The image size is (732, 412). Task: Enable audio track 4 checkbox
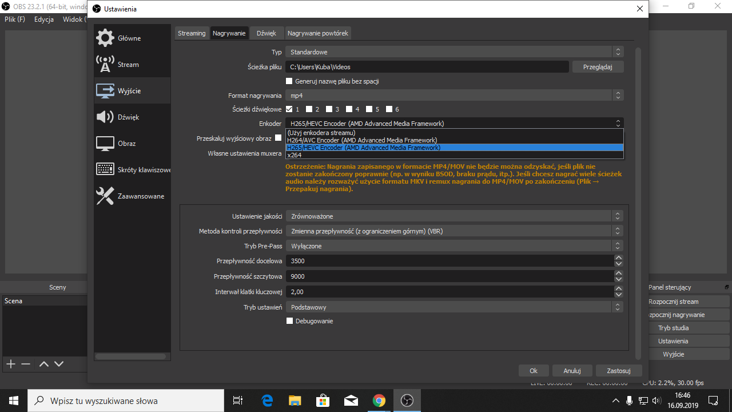[349, 109]
